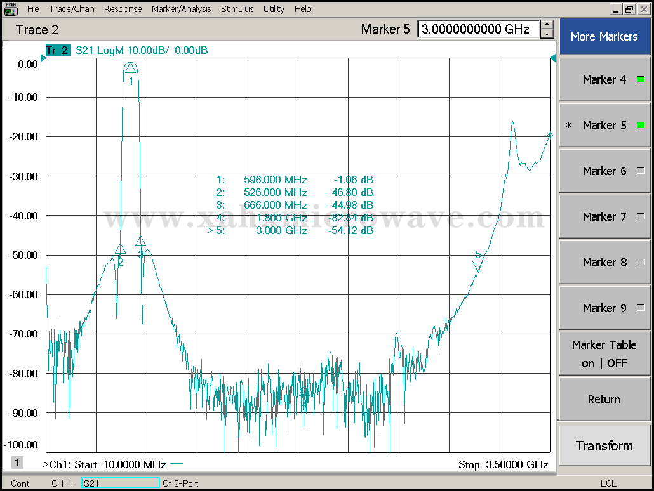Increment the Marker 5 frequency with up arrow
Viewport: 654px width, 491px height.
click(547, 25)
